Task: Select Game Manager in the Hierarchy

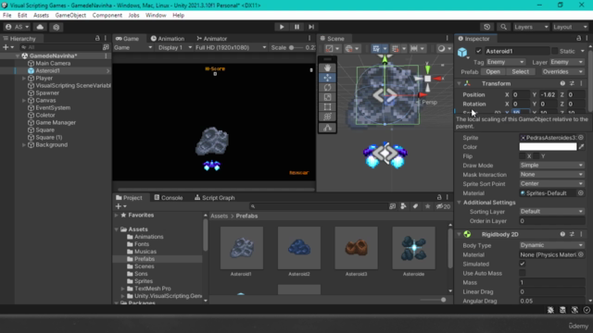Action: pos(56,123)
